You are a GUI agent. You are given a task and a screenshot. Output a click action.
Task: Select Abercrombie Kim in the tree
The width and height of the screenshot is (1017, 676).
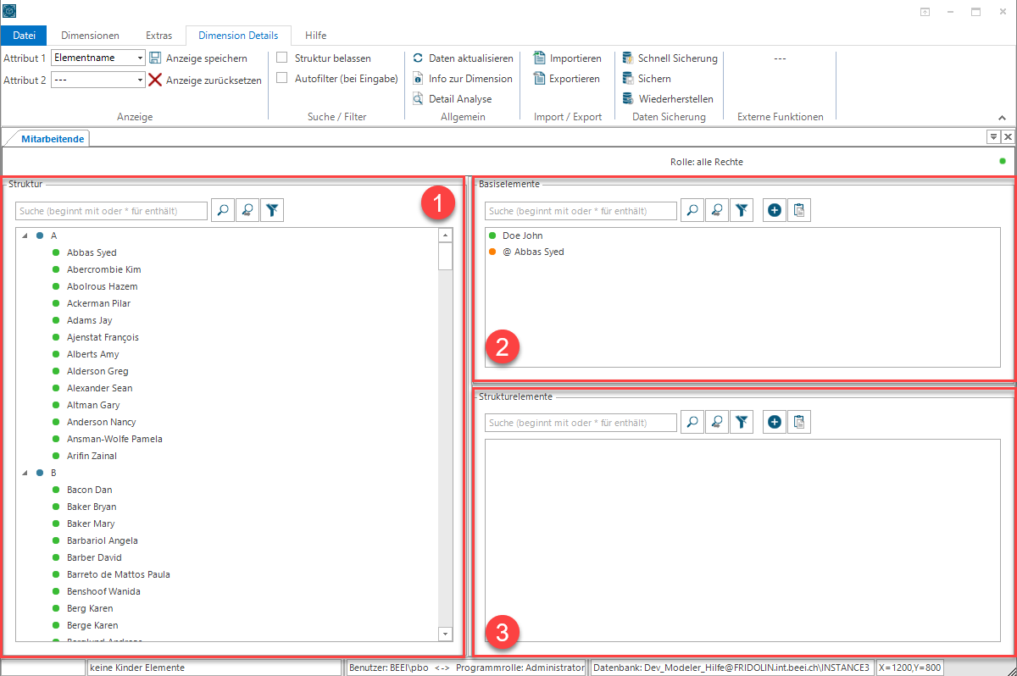[x=104, y=269]
